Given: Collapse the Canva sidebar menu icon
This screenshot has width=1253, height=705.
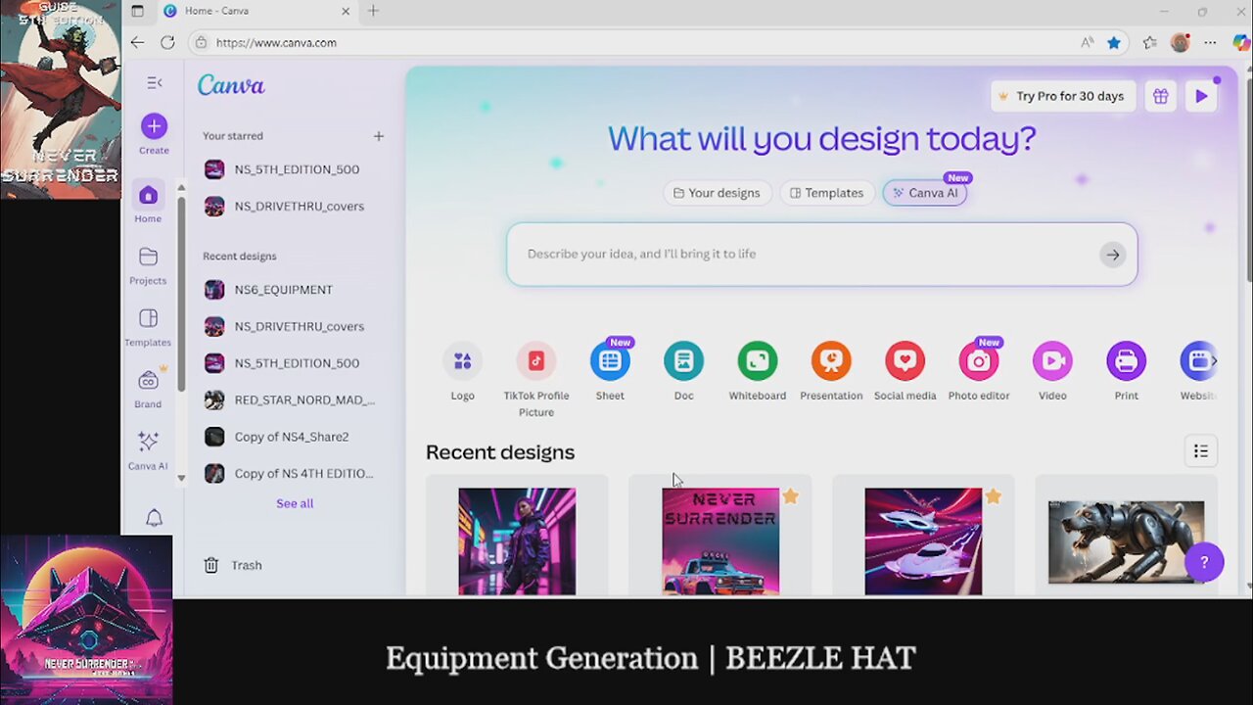Looking at the screenshot, I should pos(154,83).
